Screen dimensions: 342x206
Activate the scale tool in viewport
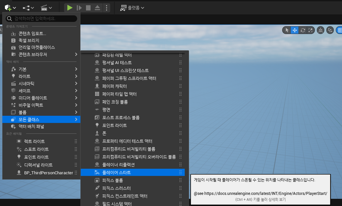[x=310, y=30]
